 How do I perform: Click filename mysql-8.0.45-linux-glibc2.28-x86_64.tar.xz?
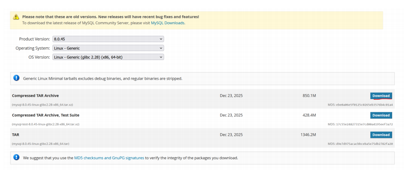42,105
